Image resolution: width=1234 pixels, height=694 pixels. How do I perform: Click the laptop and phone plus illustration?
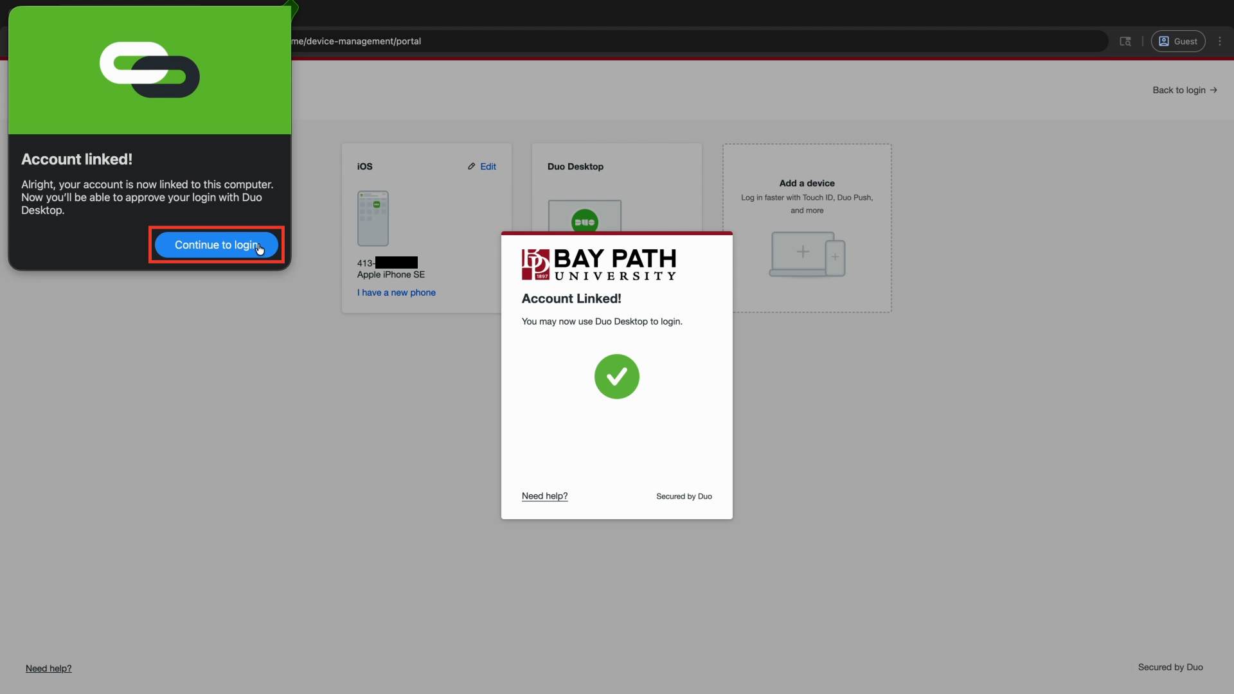pyautogui.click(x=807, y=254)
